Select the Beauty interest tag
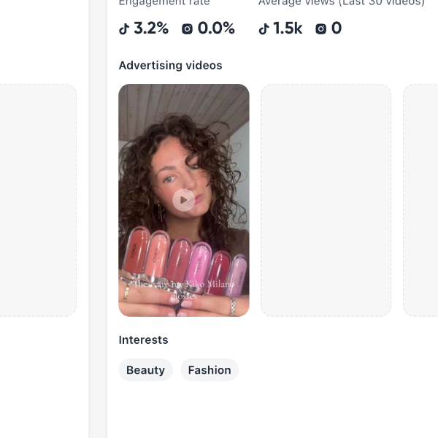The width and height of the screenshot is (438, 438). pos(145,370)
